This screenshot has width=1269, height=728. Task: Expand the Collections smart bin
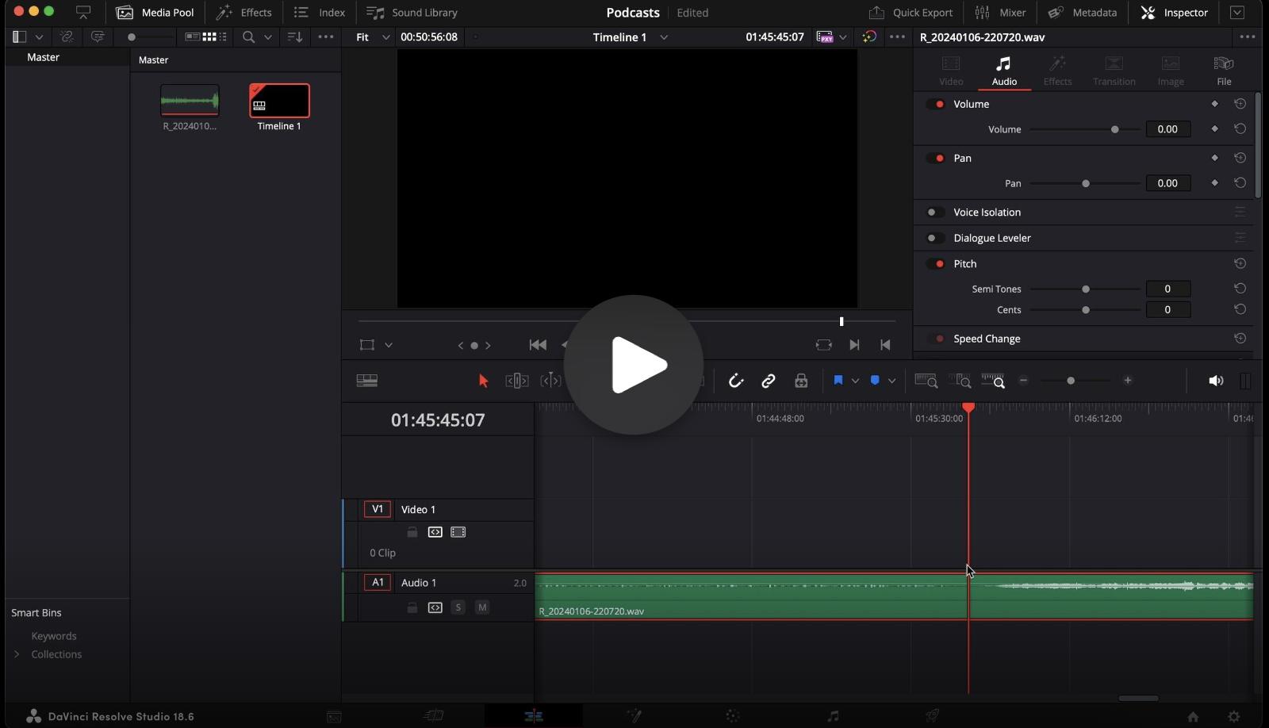point(17,654)
